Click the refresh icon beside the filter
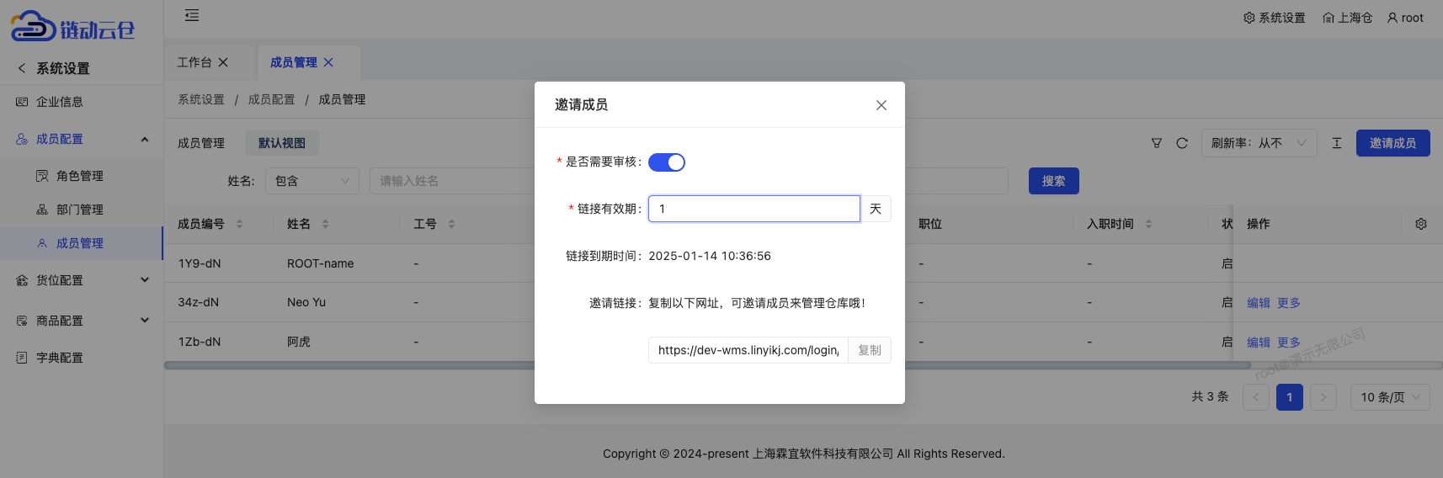 (x=1182, y=143)
